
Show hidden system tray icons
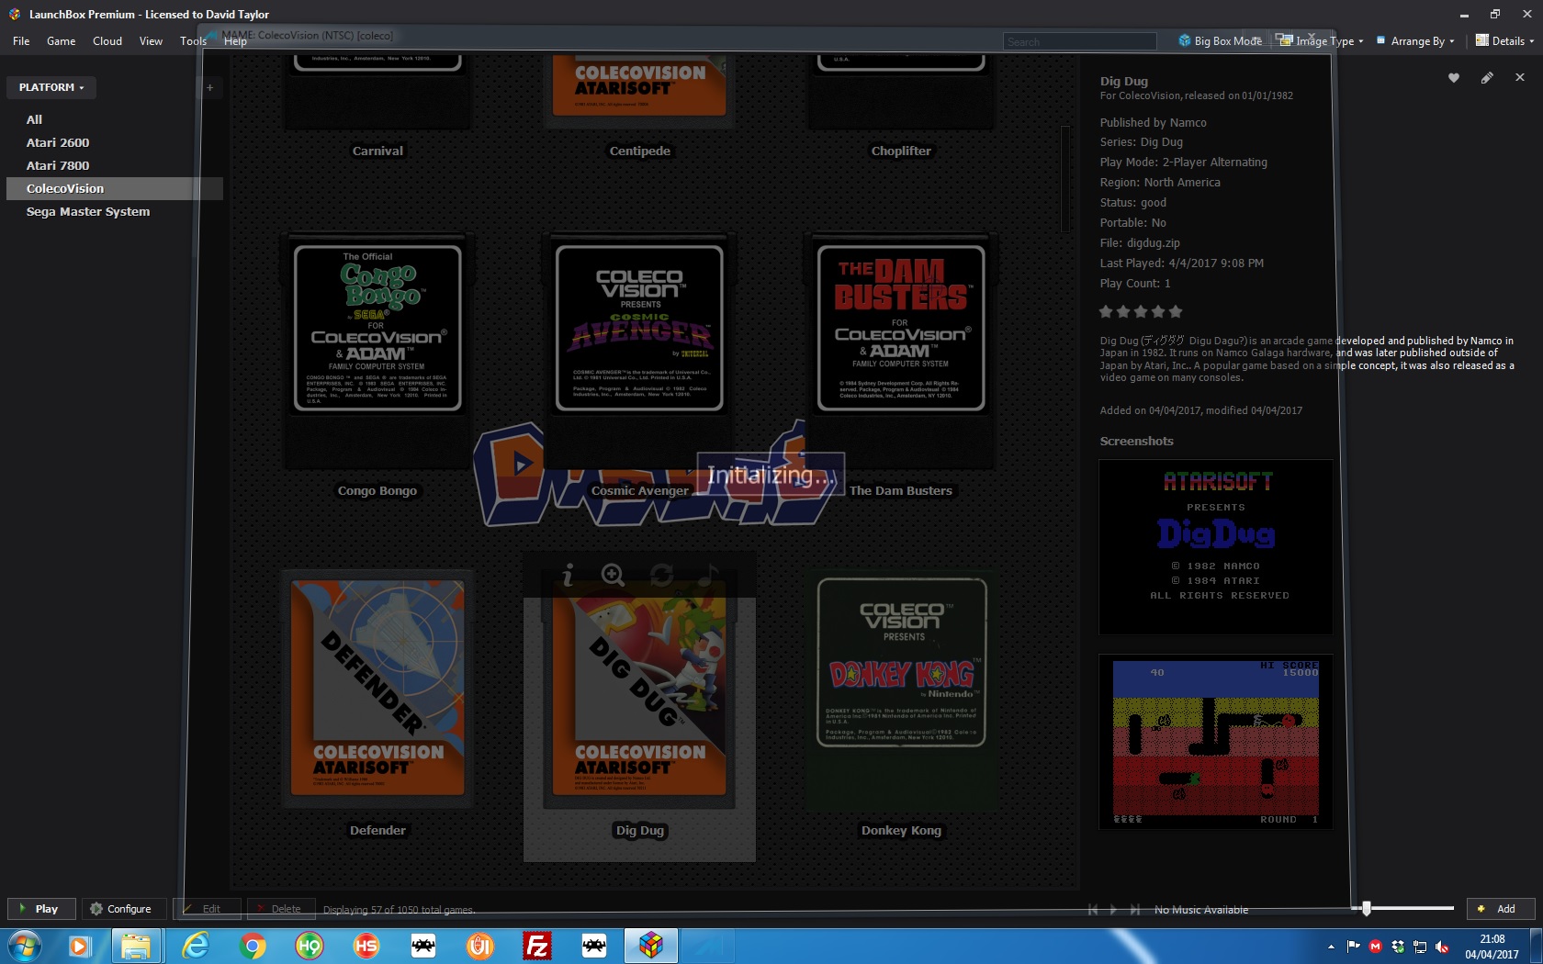click(1331, 947)
